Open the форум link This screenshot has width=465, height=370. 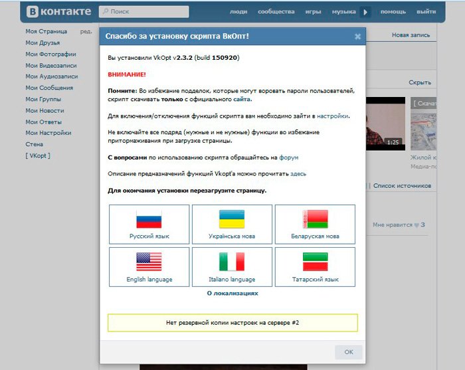(x=288, y=157)
